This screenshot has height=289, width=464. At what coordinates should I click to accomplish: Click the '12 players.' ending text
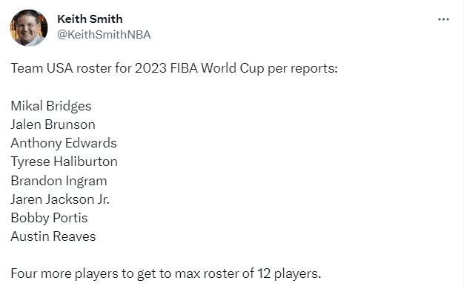point(289,273)
